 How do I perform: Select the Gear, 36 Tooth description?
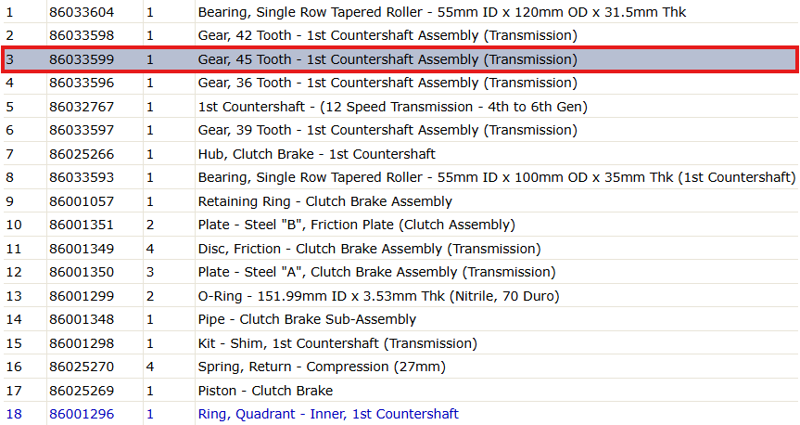tap(387, 83)
